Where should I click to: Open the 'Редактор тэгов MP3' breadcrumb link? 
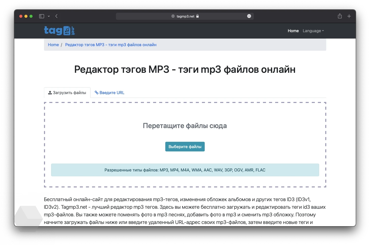111,45
